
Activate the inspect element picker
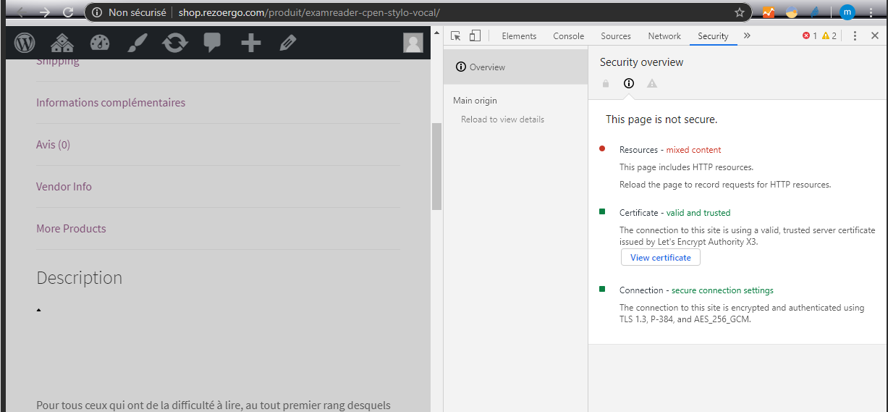(456, 35)
